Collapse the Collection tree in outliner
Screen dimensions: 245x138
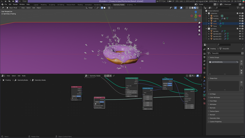click(206, 13)
